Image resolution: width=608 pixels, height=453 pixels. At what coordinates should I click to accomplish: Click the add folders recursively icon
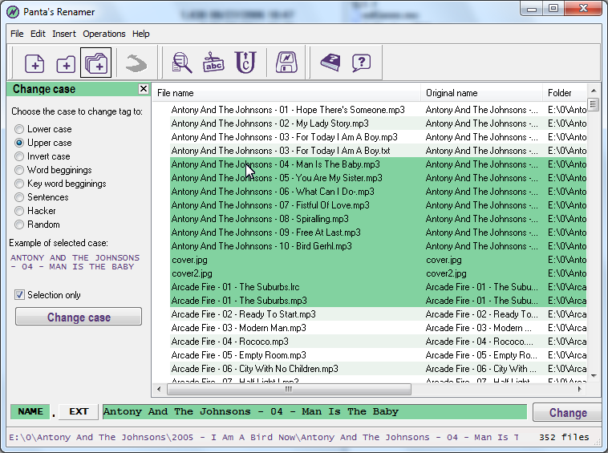coord(96,63)
